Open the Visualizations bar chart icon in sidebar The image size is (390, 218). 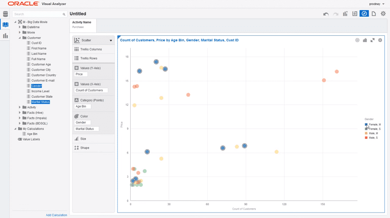5,36
